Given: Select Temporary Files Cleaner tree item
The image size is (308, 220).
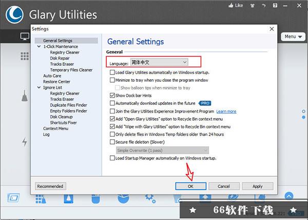Looking at the screenshot, I should point(71,70).
